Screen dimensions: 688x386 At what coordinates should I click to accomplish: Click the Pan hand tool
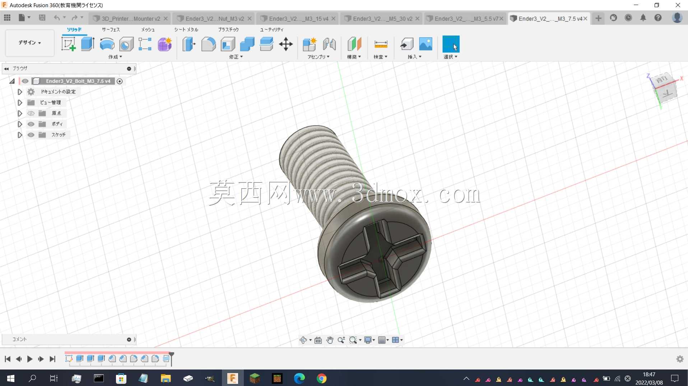[x=330, y=340]
